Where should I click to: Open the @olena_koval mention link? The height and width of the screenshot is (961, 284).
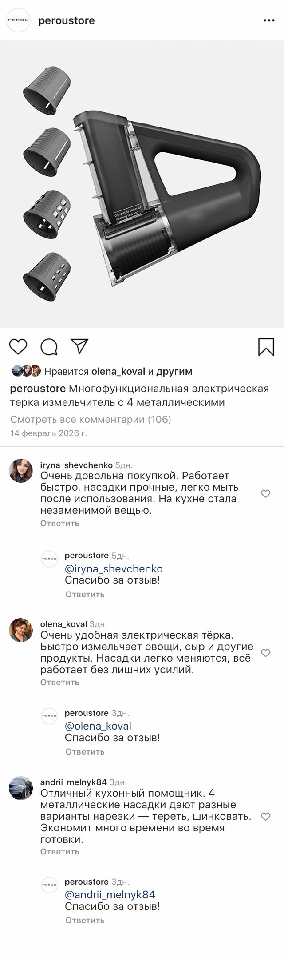(98, 726)
